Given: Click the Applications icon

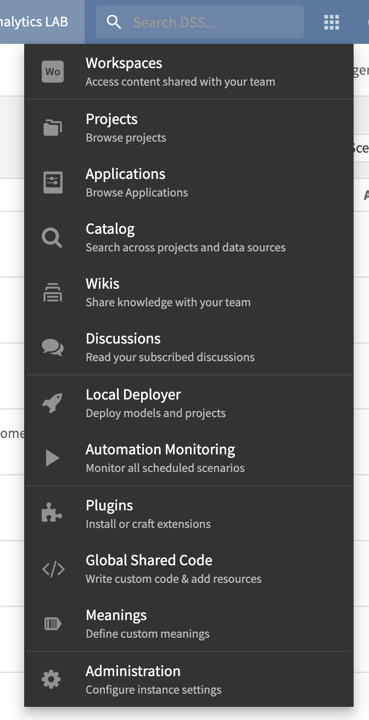Looking at the screenshot, I should [x=53, y=183].
